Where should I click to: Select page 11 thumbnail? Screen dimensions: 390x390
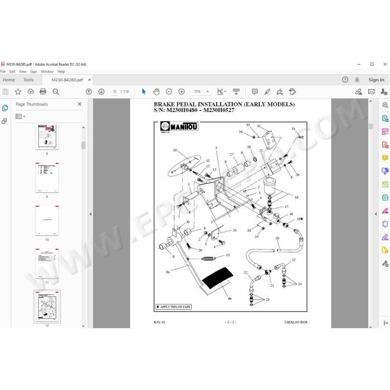pyautogui.click(x=47, y=264)
